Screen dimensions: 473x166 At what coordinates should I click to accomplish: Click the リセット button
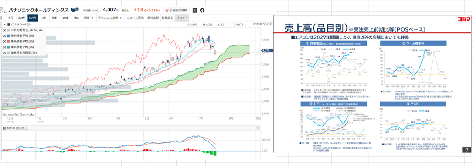tap(182, 18)
